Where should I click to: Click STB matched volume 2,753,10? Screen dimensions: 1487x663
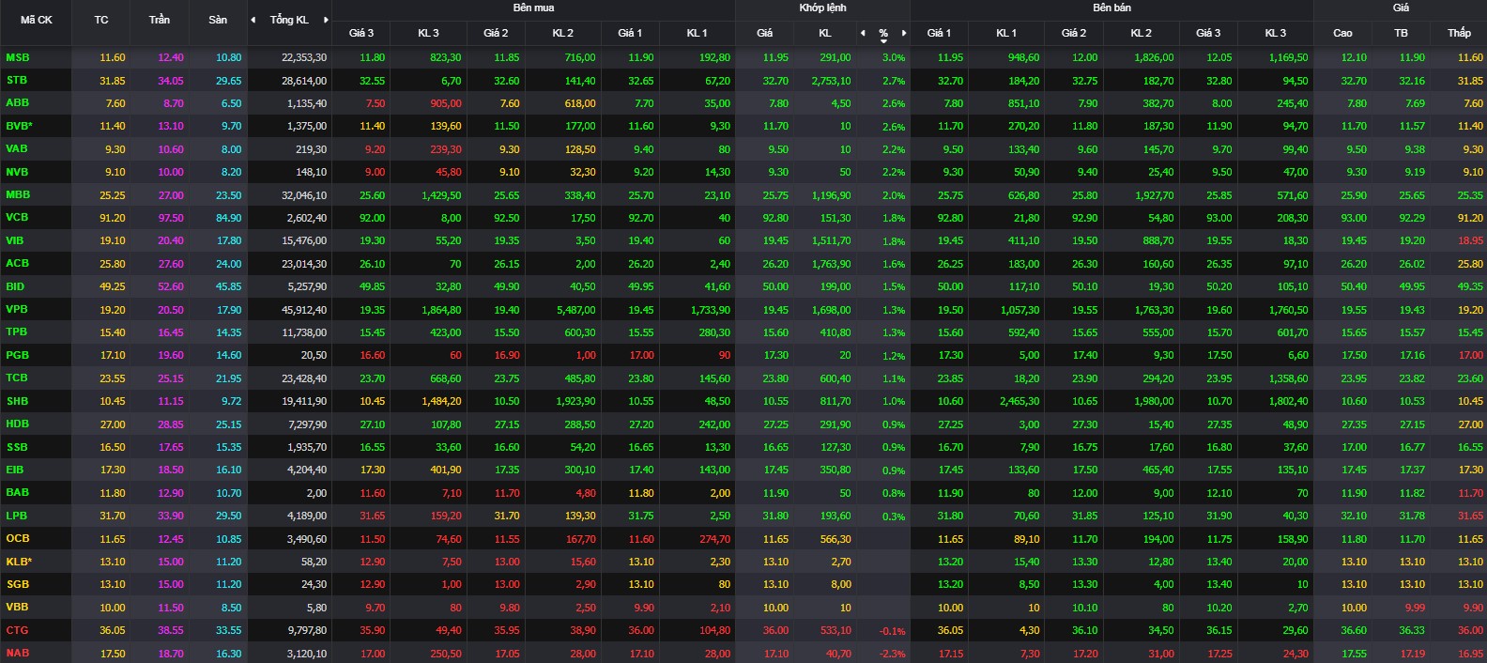coord(832,81)
